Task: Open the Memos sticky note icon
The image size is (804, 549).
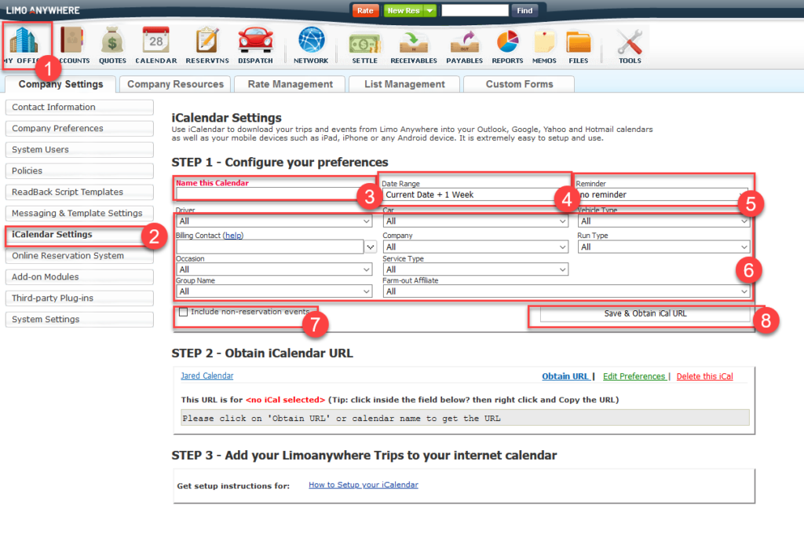Action: pos(544,42)
